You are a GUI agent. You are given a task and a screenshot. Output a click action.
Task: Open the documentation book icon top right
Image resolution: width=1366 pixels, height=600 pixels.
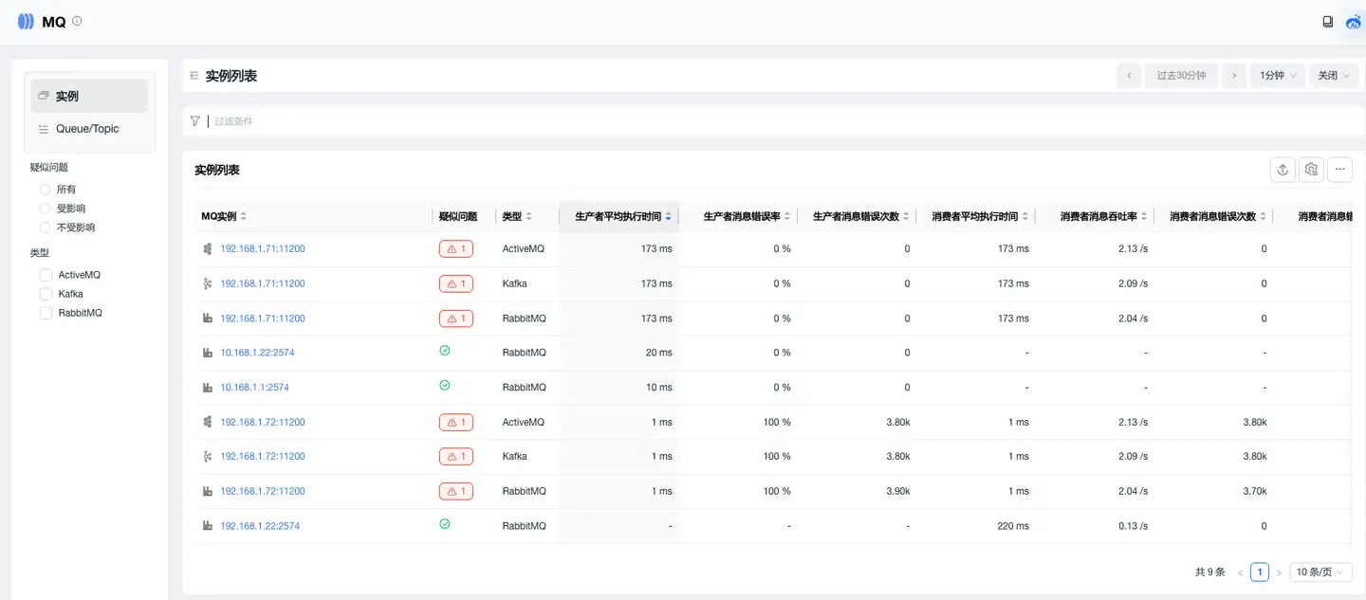[x=1328, y=22]
